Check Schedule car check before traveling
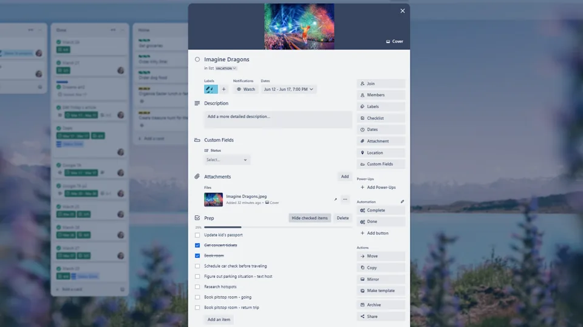The image size is (583, 327). [197, 266]
